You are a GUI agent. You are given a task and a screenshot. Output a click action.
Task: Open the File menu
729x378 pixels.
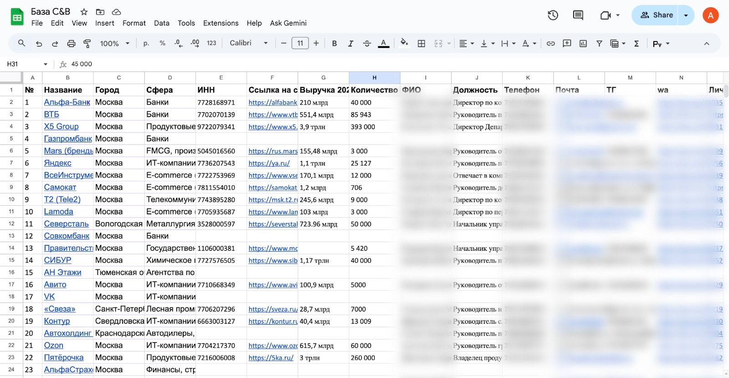pos(37,23)
